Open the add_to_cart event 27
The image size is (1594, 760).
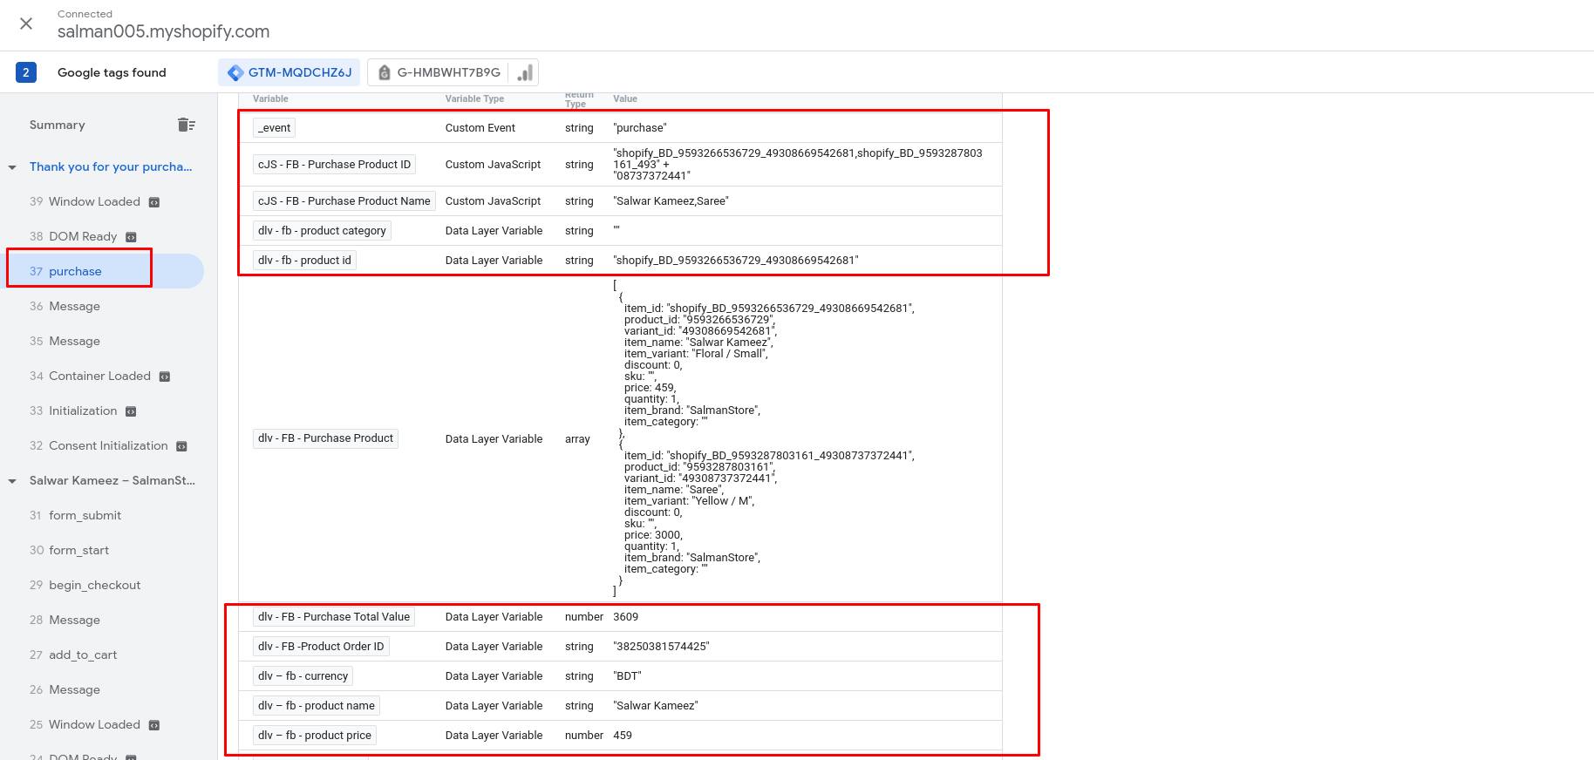click(x=82, y=655)
